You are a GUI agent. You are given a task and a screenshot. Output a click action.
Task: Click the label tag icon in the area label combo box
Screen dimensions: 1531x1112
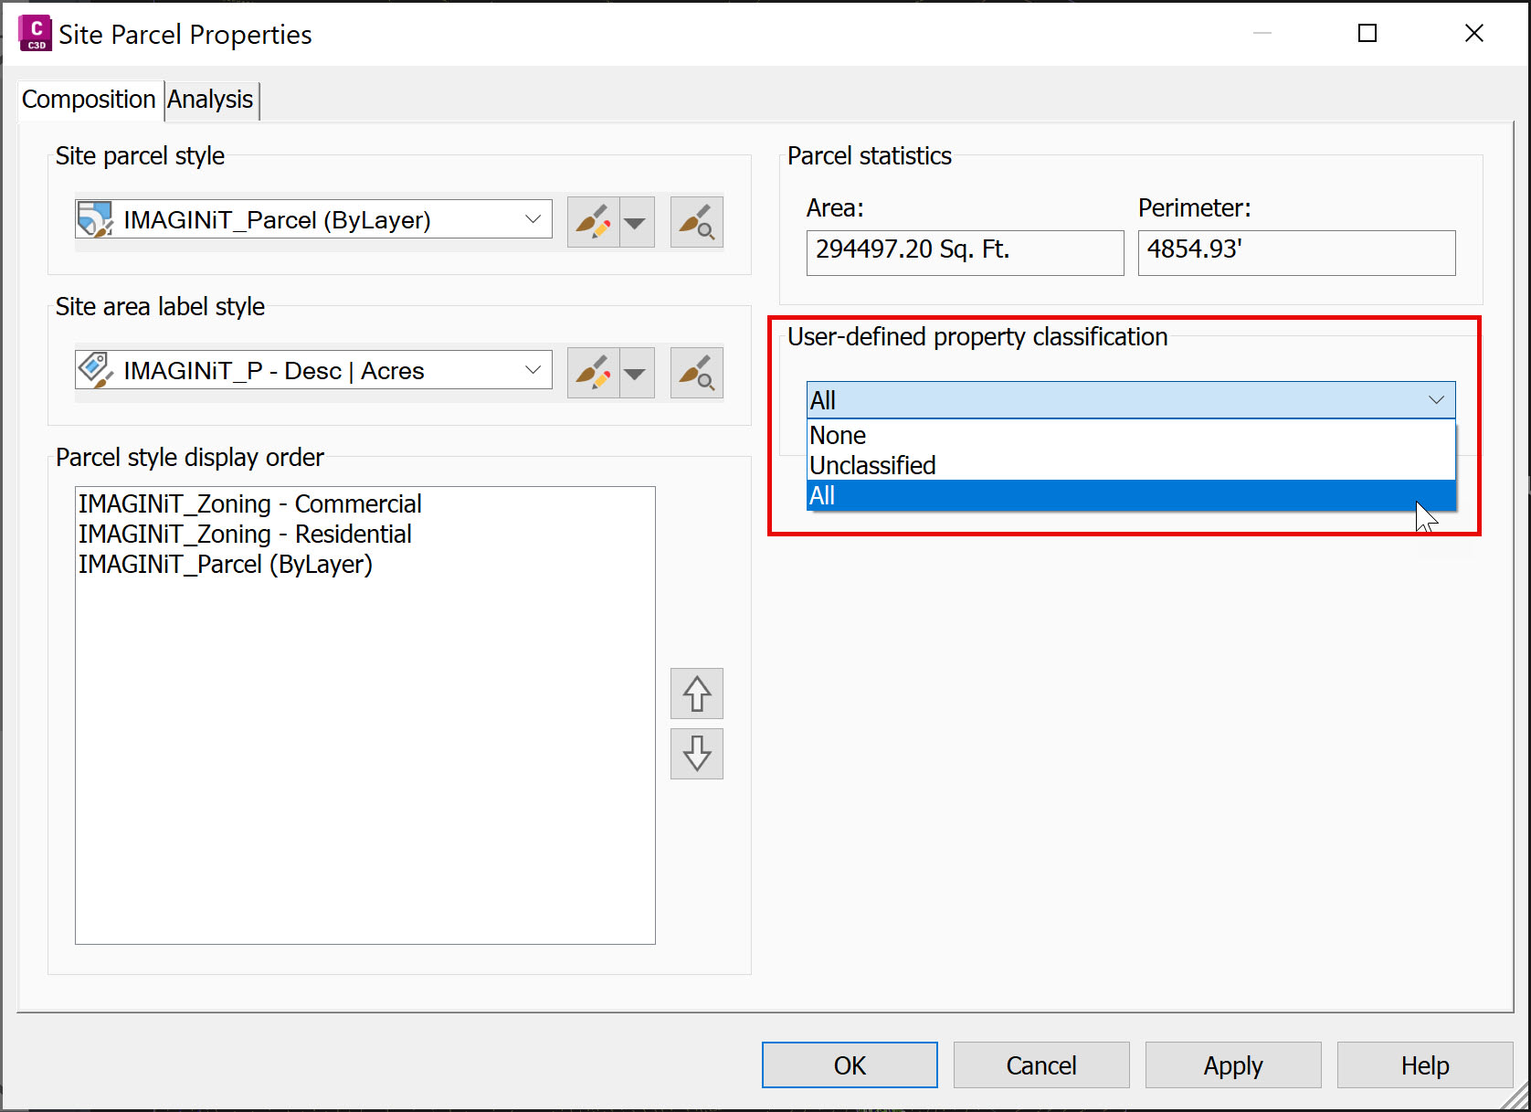click(95, 370)
